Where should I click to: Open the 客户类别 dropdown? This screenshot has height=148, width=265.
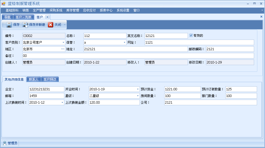(x=63, y=43)
